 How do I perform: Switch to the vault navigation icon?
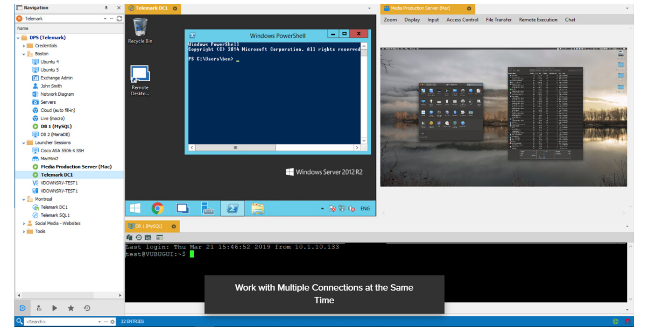pyautogui.click(x=22, y=308)
